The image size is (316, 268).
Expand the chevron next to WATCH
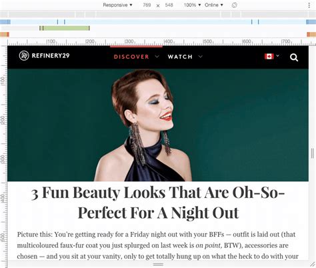point(201,57)
